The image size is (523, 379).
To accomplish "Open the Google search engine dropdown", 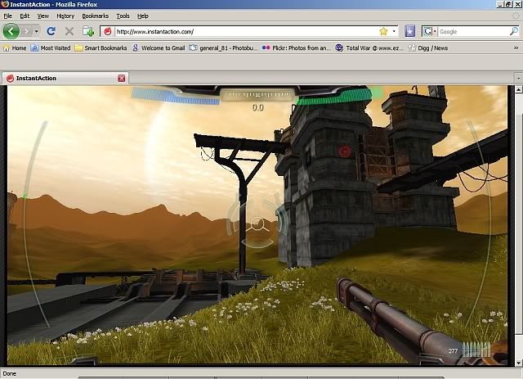I will tap(431, 31).
